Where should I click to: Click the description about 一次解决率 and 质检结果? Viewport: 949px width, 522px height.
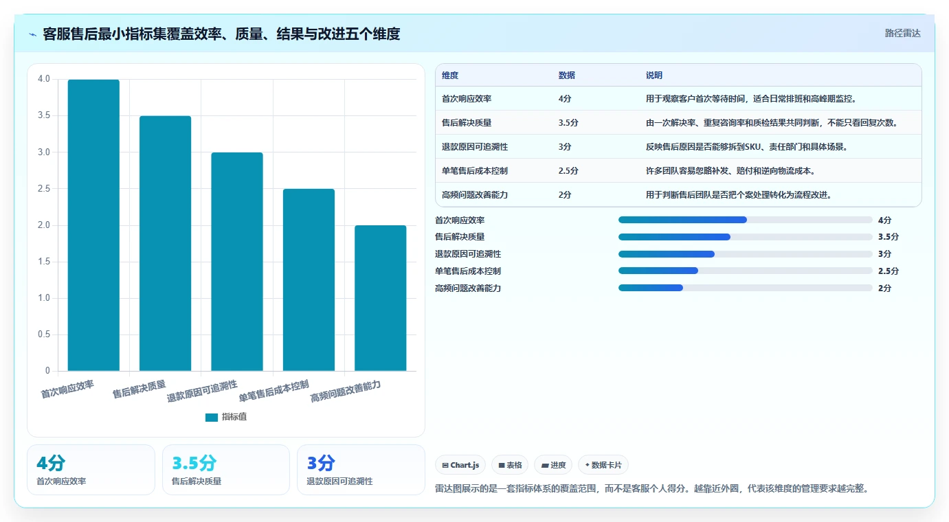772,123
